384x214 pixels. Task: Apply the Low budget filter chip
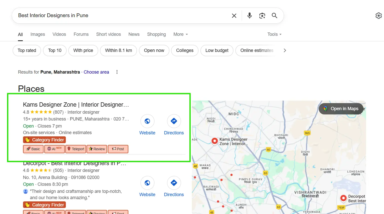(x=217, y=50)
